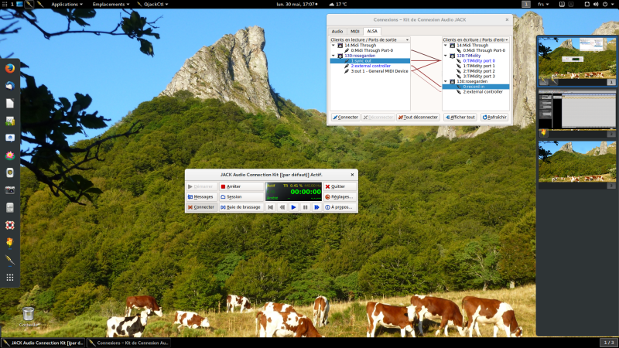Launch Thunderbird mail from the dock
Viewport: 619px width, 348px height.
coord(10,86)
